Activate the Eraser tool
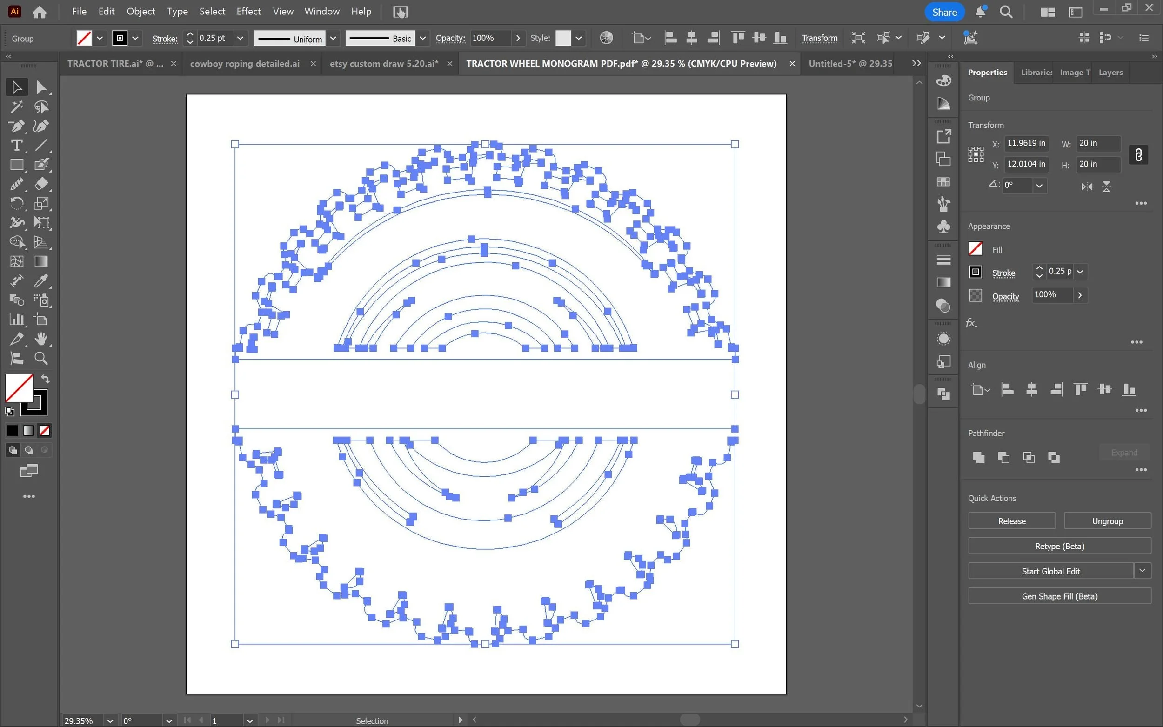 coord(41,184)
